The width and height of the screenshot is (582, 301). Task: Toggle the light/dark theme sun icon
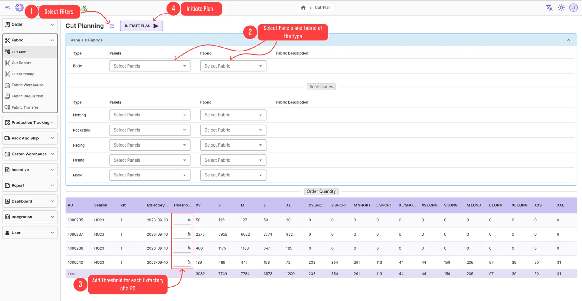click(561, 8)
